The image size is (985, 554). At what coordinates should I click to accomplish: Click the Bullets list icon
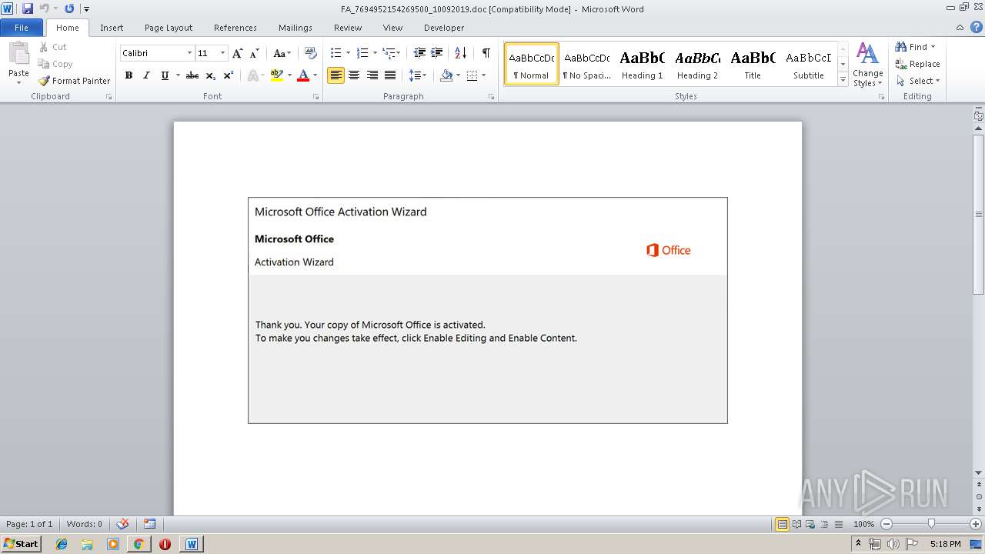336,53
